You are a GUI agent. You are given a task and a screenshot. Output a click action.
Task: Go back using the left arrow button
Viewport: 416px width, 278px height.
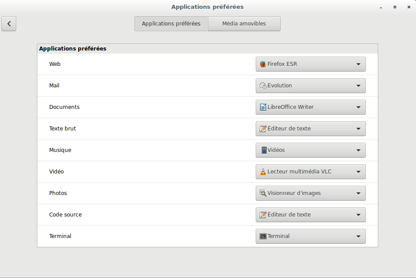click(9, 24)
